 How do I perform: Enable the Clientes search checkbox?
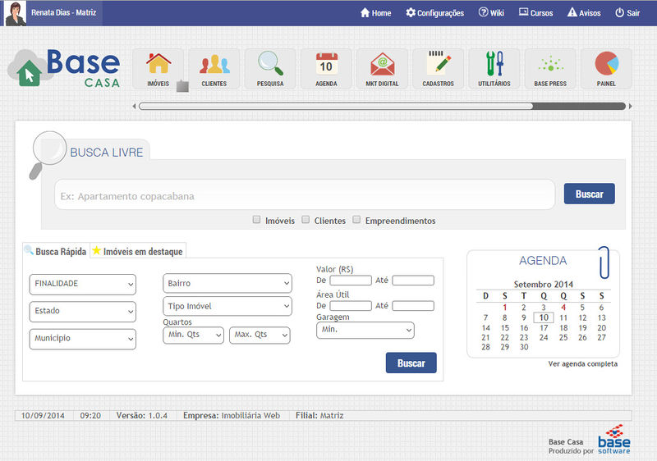tap(306, 220)
